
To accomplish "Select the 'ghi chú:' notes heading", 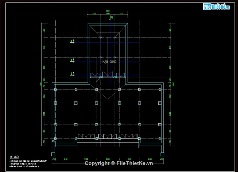I will coord(15,157).
